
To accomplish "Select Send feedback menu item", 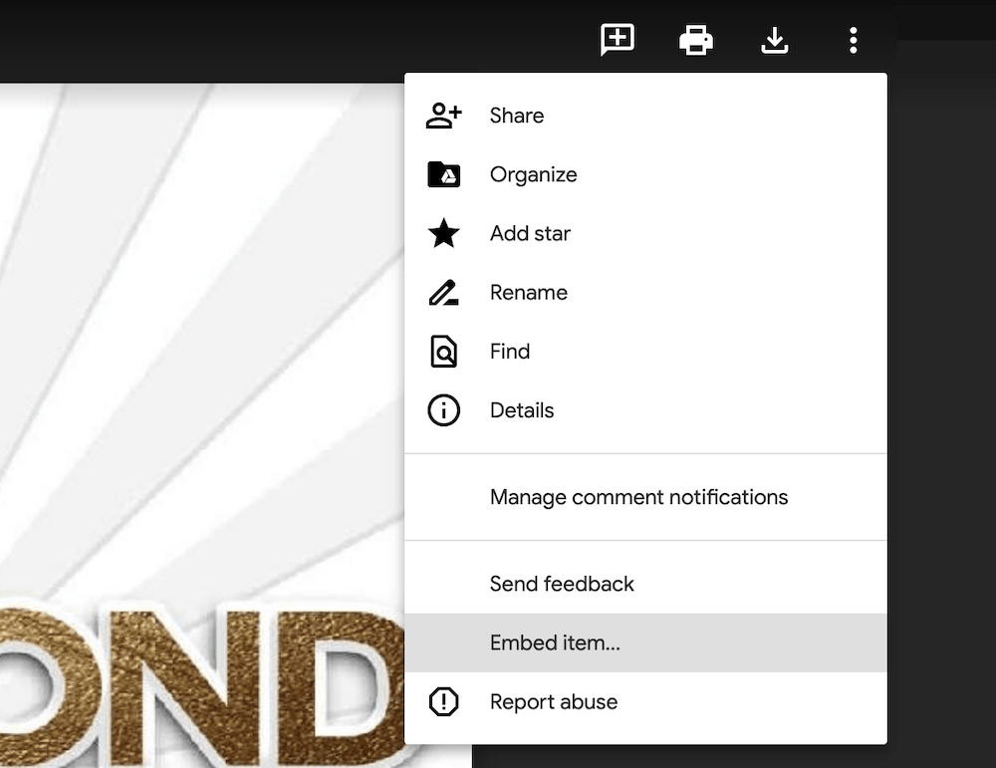I will 645,584.
